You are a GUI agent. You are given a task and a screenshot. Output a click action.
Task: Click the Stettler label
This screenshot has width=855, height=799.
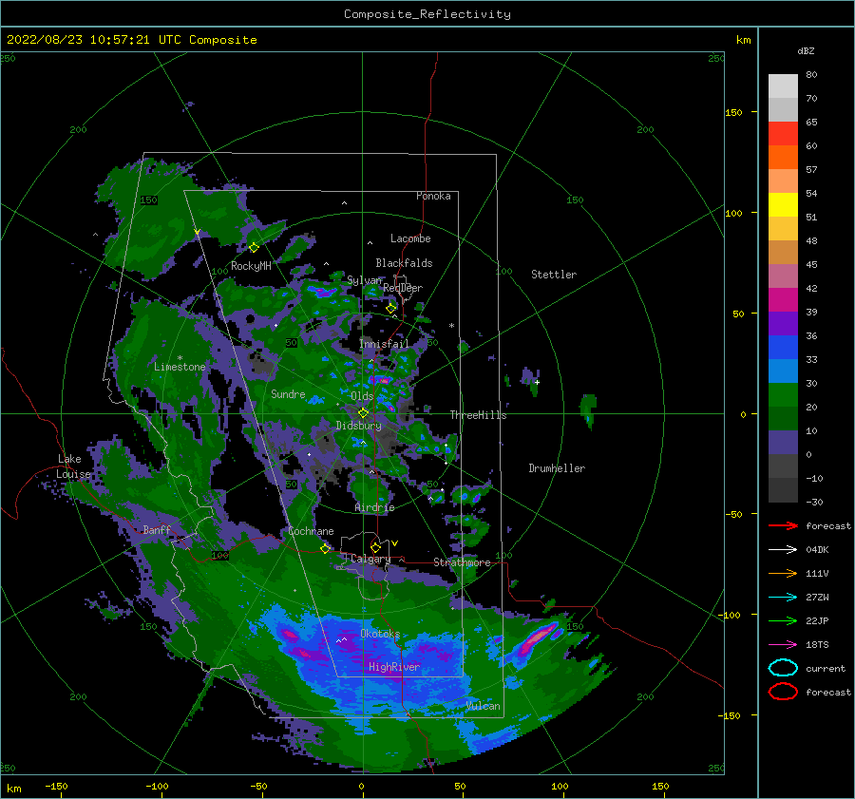click(554, 275)
